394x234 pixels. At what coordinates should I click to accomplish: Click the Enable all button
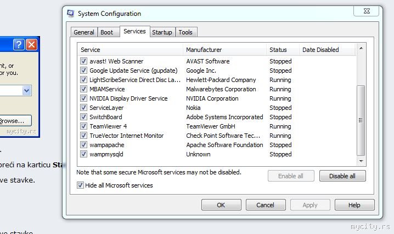click(291, 176)
